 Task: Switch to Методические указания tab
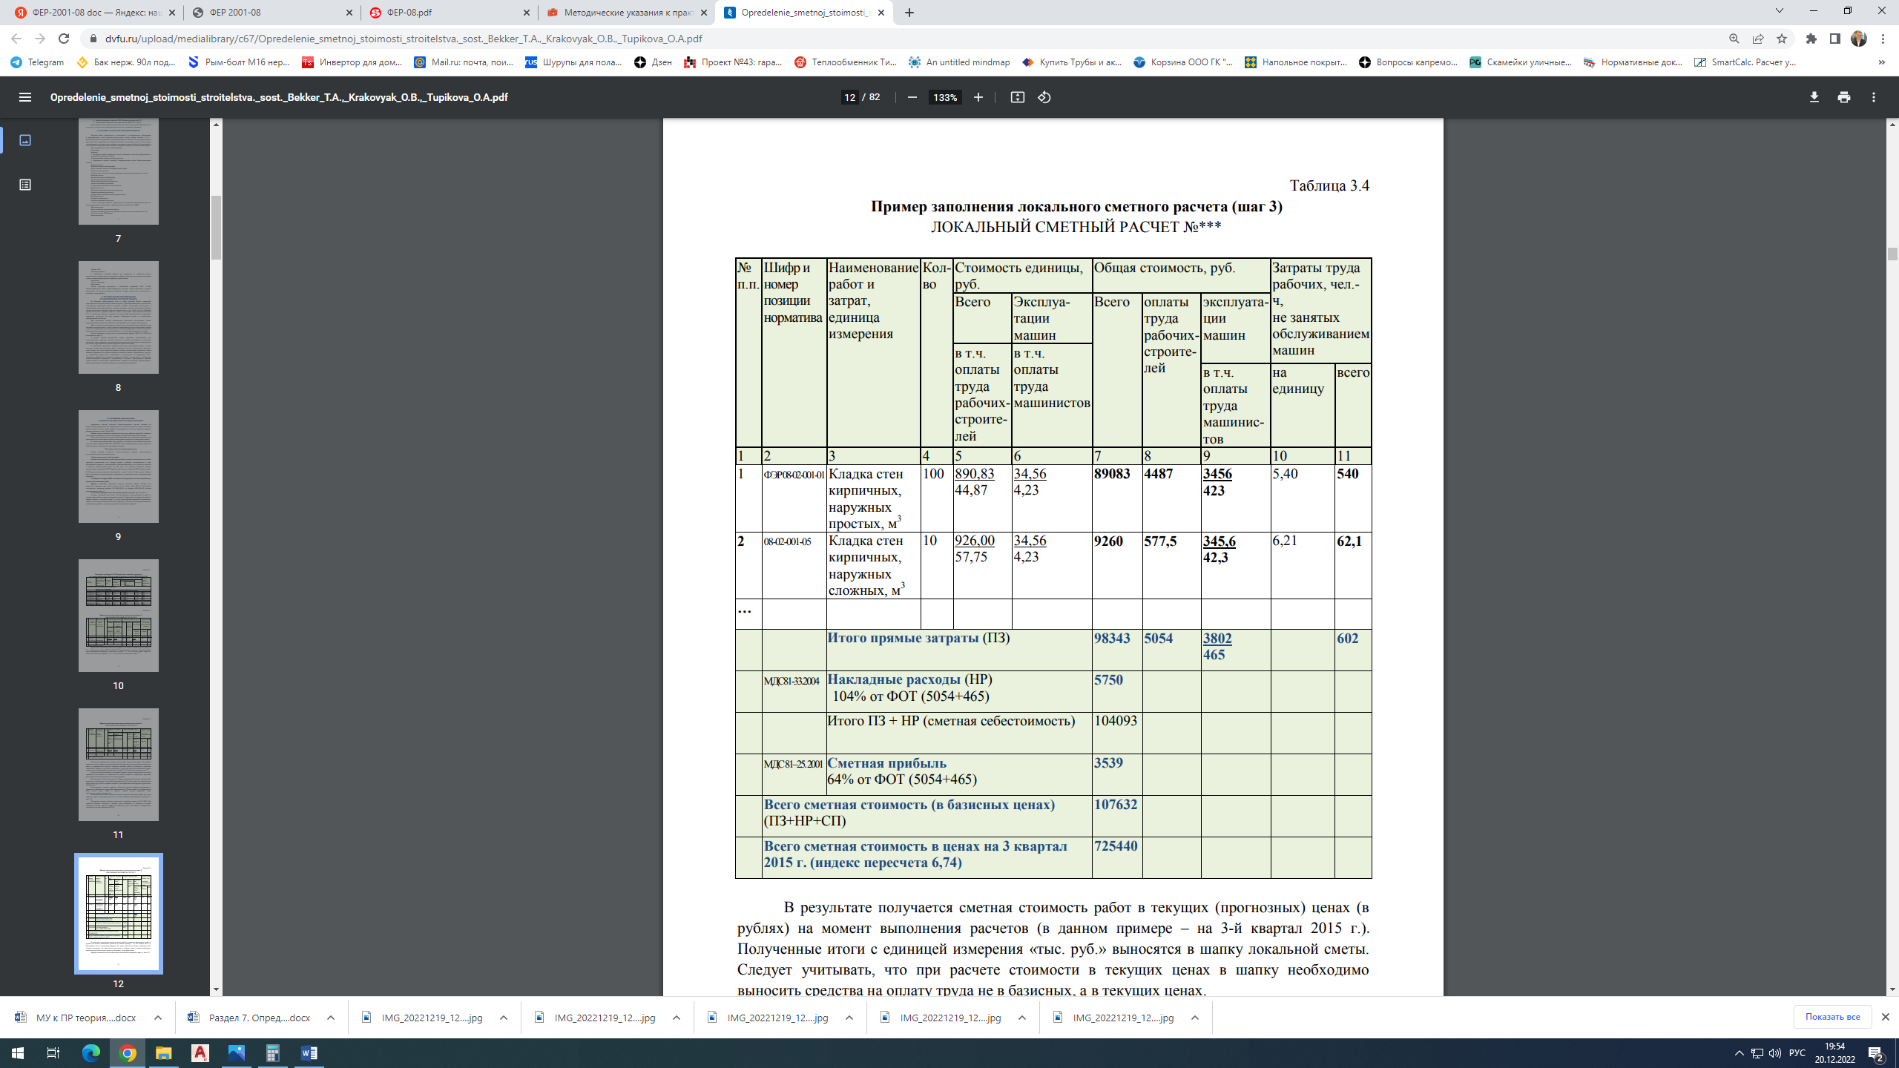click(x=627, y=13)
